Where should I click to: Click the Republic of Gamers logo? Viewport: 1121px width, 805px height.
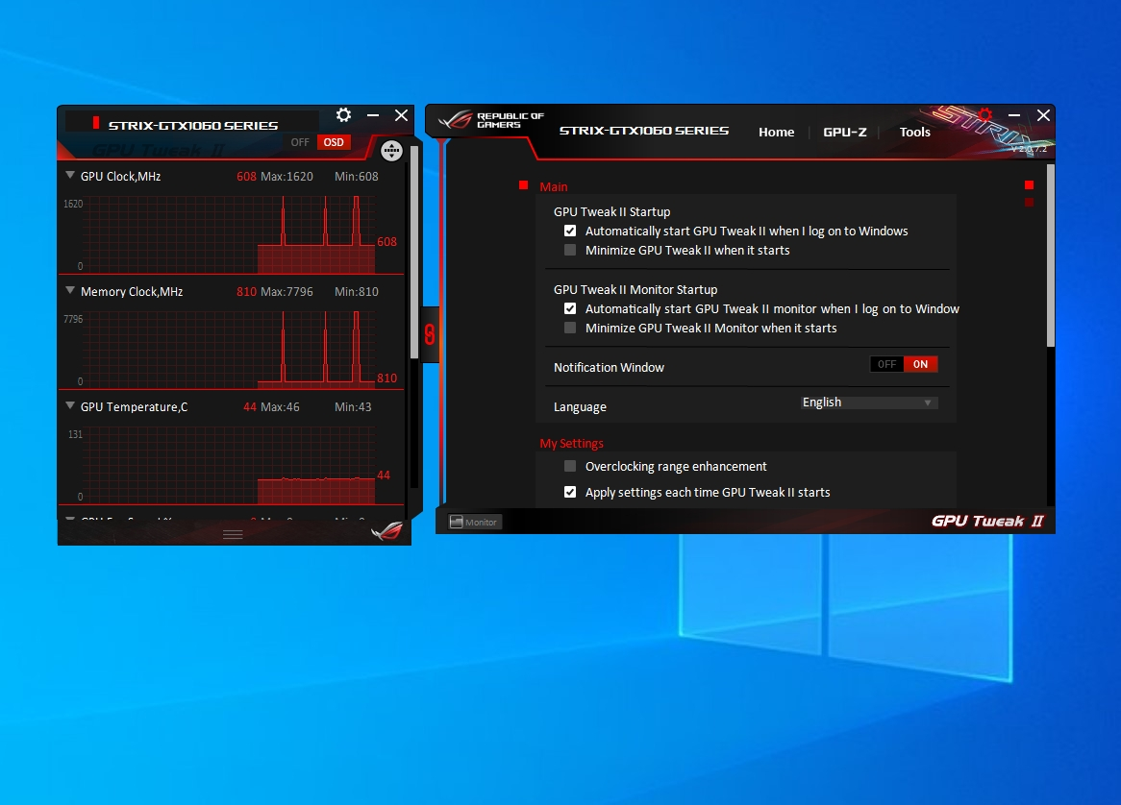point(491,119)
